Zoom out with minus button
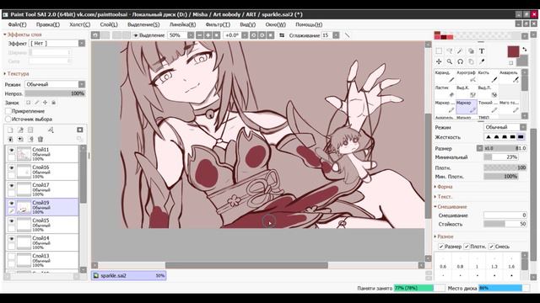This screenshot has height=303, width=540. point(199,35)
